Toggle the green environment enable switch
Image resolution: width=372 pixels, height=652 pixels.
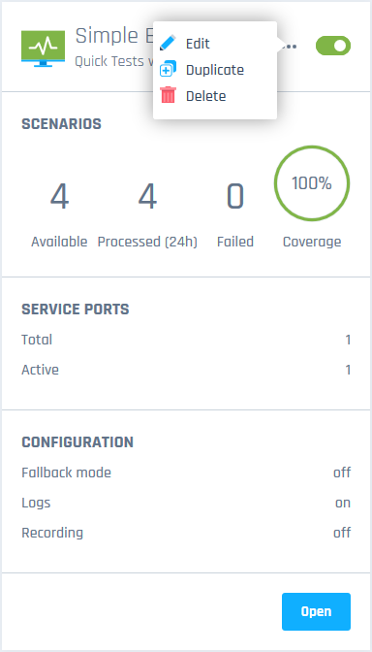click(333, 46)
